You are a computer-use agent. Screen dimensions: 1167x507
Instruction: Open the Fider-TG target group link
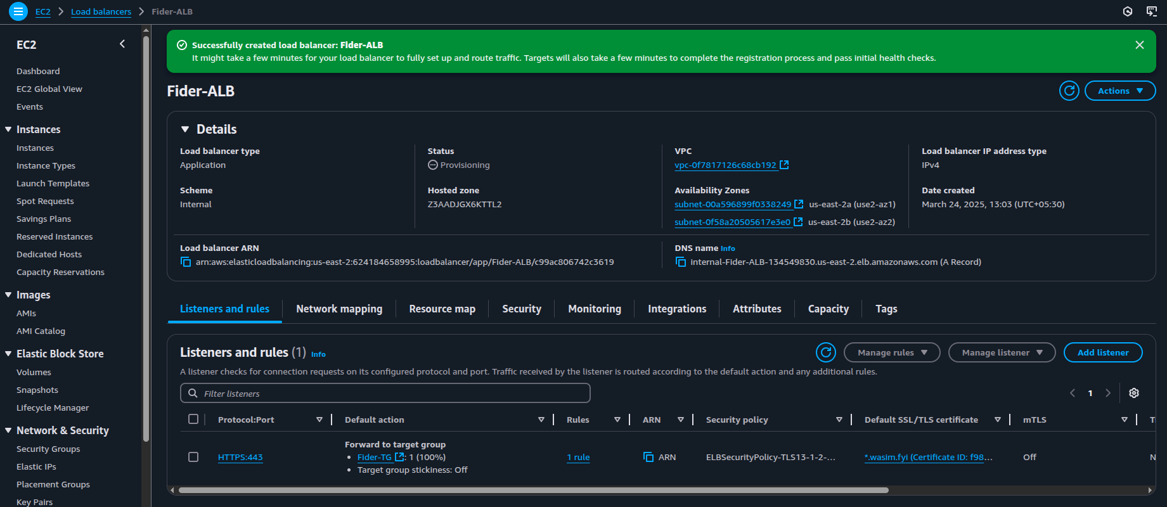point(375,457)
